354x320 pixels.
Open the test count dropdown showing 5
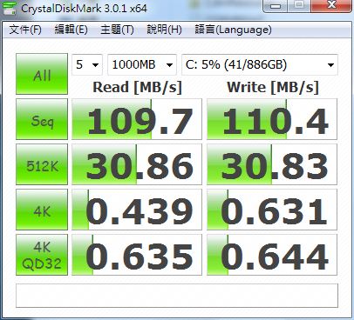pyautogui.click(x=87, y=64)
